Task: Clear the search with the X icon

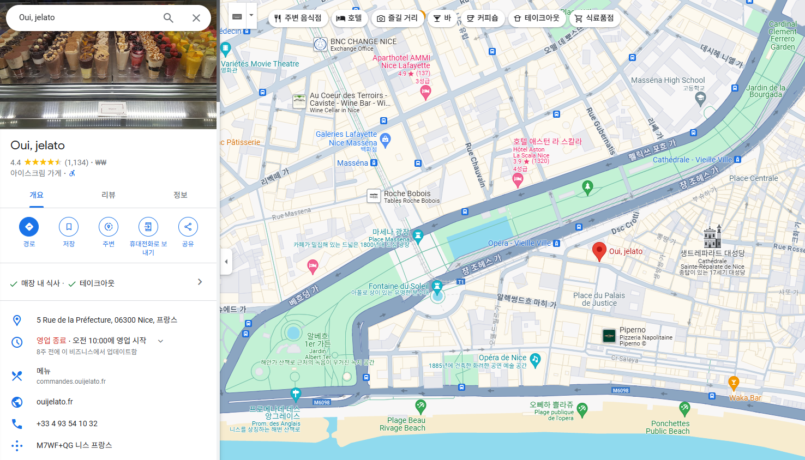Action: click(x=196, y=18)
